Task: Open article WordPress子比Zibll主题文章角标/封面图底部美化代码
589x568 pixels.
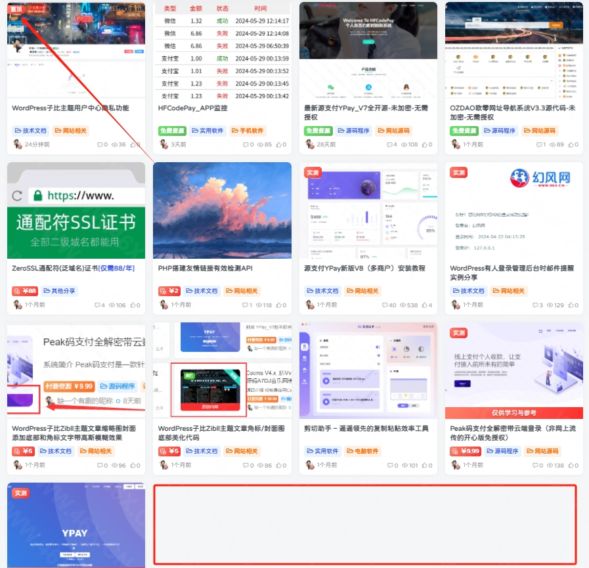Action: pyautogui.click(x=221, y=433)
